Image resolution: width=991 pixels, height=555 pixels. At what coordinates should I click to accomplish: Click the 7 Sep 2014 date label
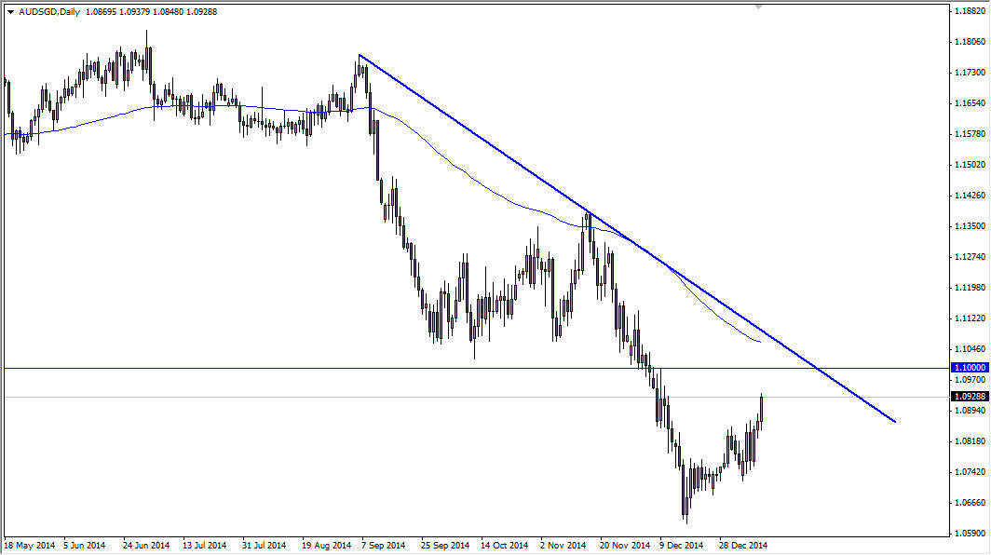tap(383, 545)
